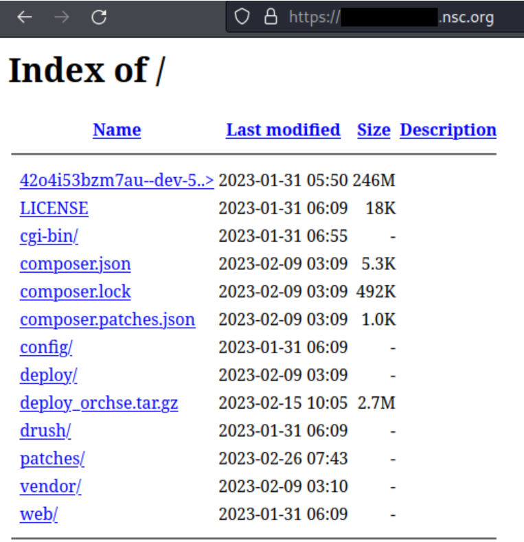524x542 pixels.
Task: Open the patches/ directory
Action: click(52, 459)
